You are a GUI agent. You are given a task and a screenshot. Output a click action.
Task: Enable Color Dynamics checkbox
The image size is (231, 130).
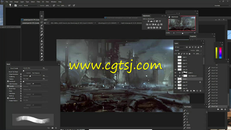8,84
